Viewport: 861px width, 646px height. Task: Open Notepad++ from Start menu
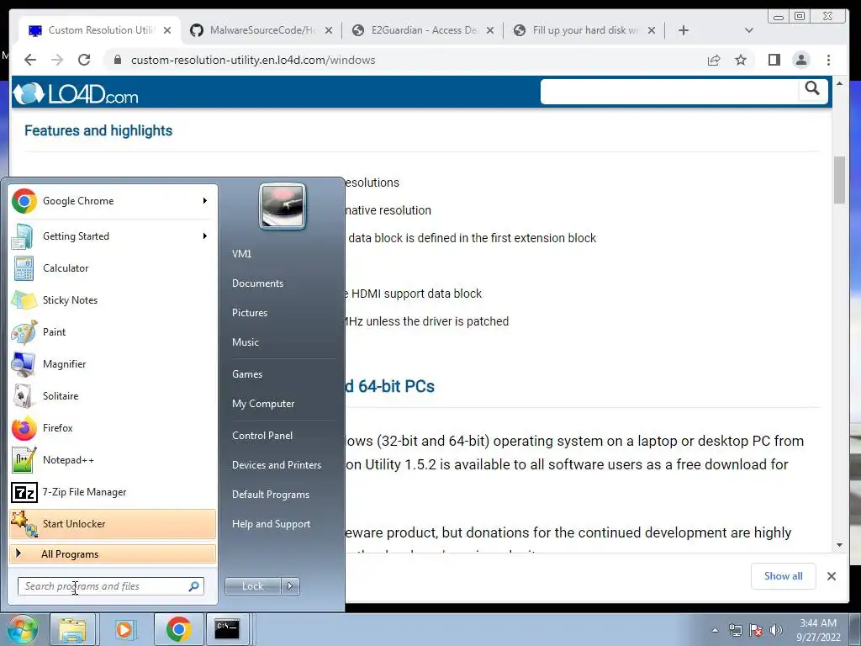click(113, 460)
